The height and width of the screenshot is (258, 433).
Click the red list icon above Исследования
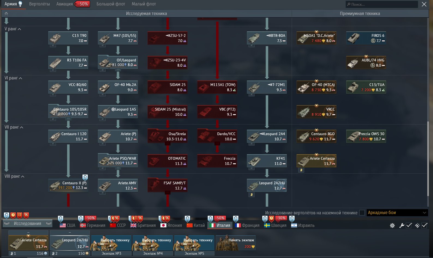(x=20, y=215)
